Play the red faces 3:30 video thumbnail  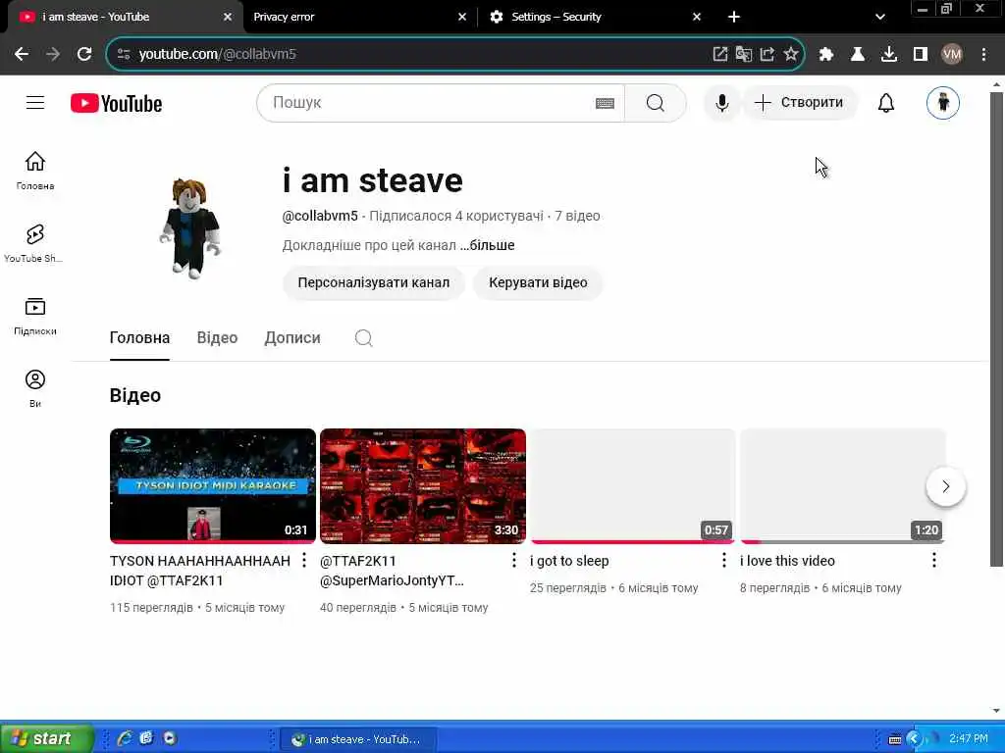423,486
